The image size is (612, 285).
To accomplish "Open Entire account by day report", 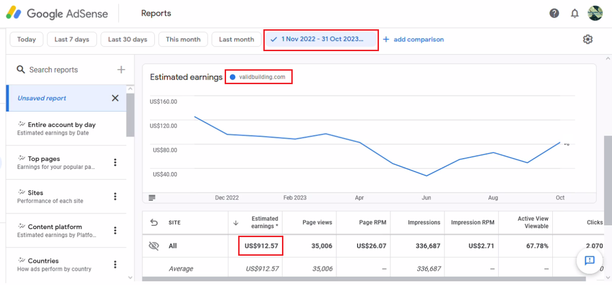I will point(66,128).
